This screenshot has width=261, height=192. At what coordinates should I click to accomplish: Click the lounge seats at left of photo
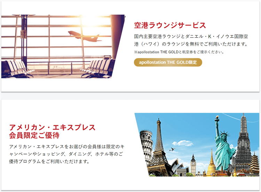click(x=17, y=69)
